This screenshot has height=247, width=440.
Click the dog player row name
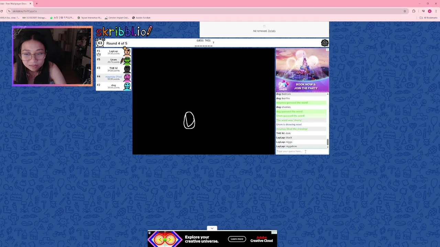pyautogui.click(x=113, y=85)
